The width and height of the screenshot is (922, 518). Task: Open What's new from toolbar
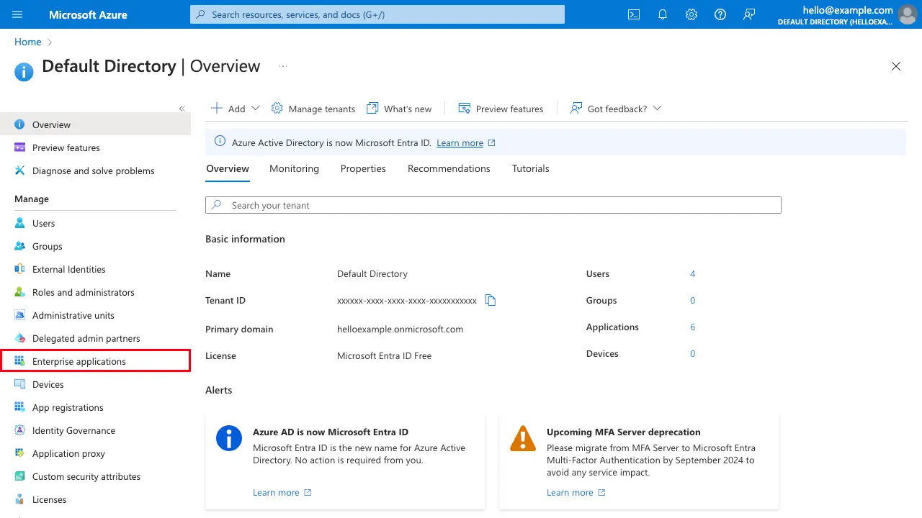(x=399, y=109)
